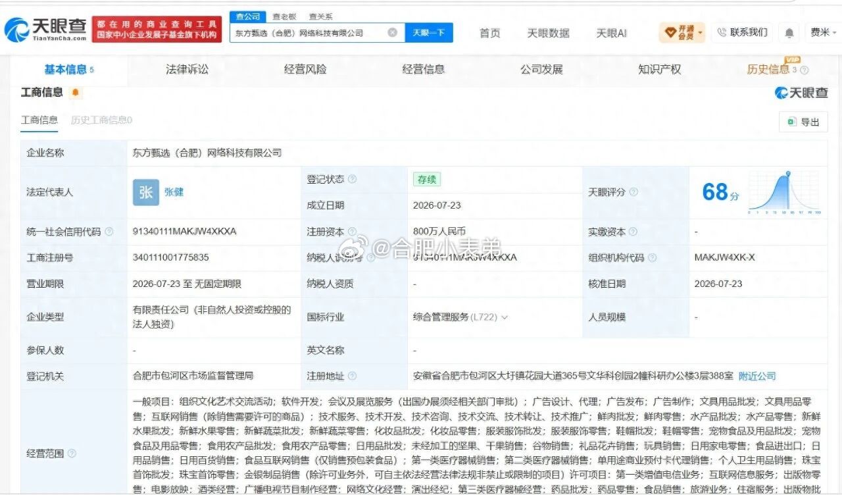Screen dimensions: 842x495
Task: Open 天眼AI in the top navigation
Action: click(611, 33)
